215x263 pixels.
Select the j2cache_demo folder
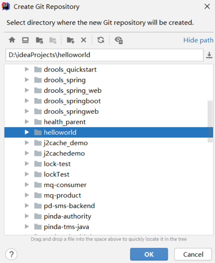[66, 143]
